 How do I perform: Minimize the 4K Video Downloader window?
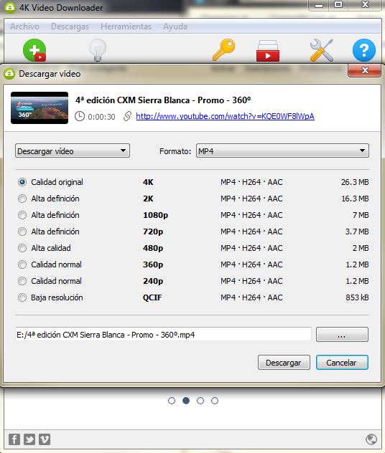point(319,5)
